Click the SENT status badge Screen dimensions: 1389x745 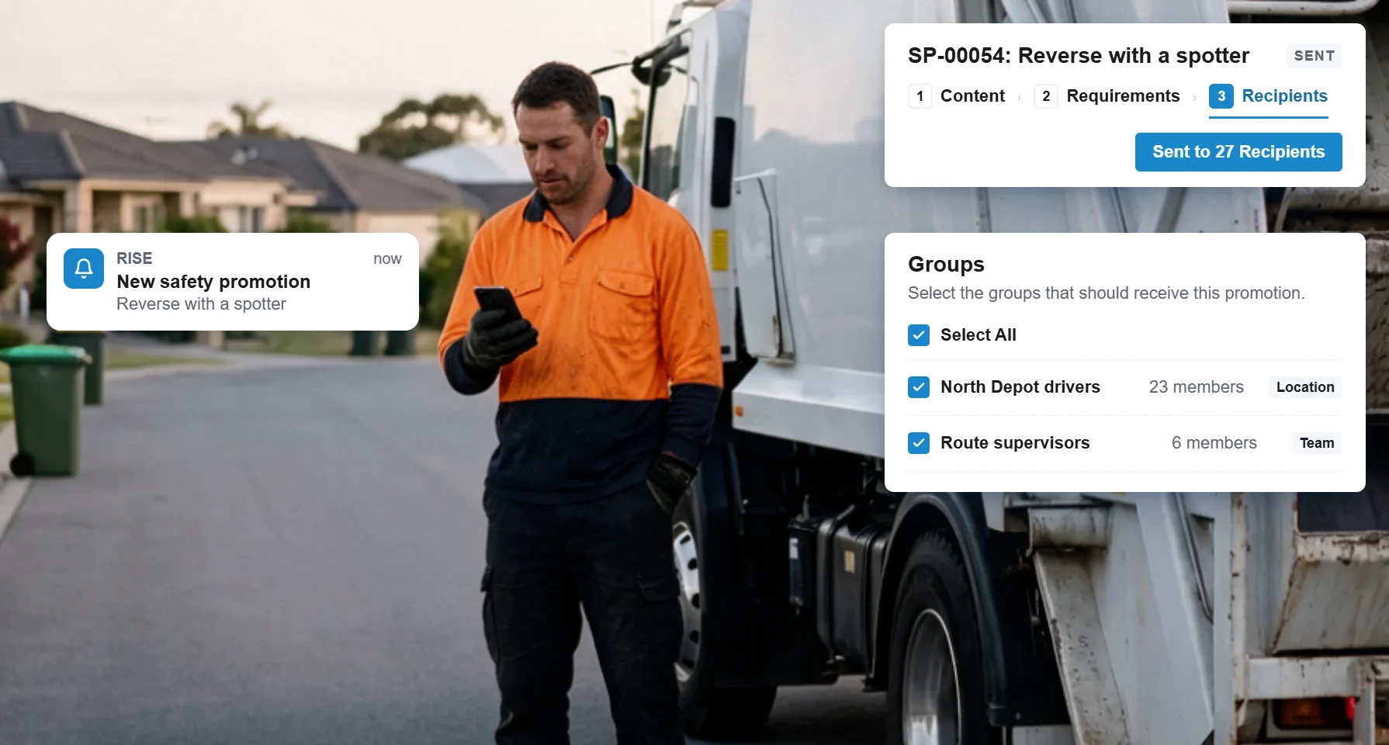(1315, 56)
